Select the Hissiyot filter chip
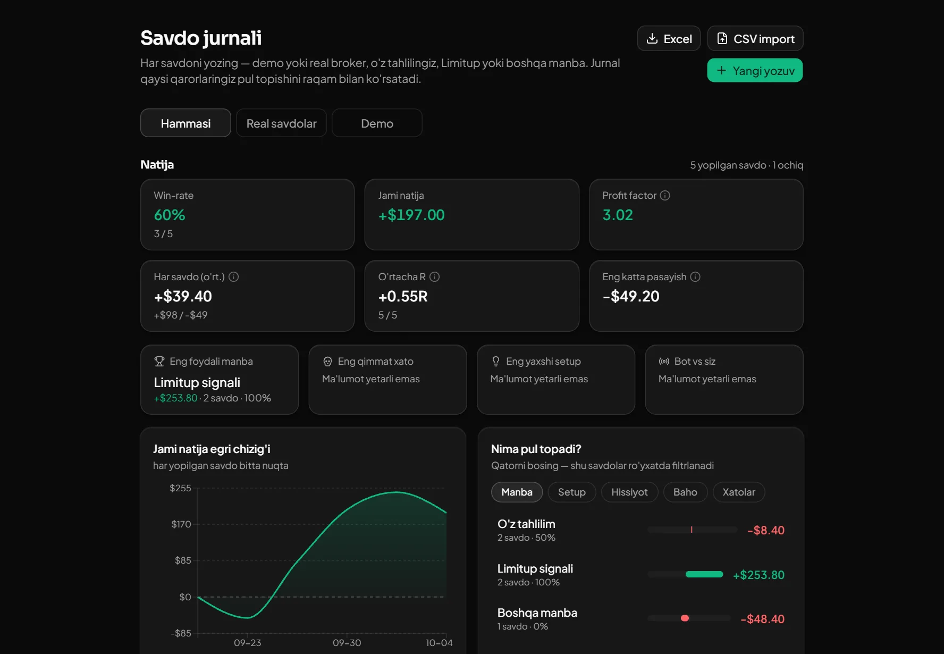Viewport: 944px width, 654px height. pyautogui.click(x=629, y=492)
